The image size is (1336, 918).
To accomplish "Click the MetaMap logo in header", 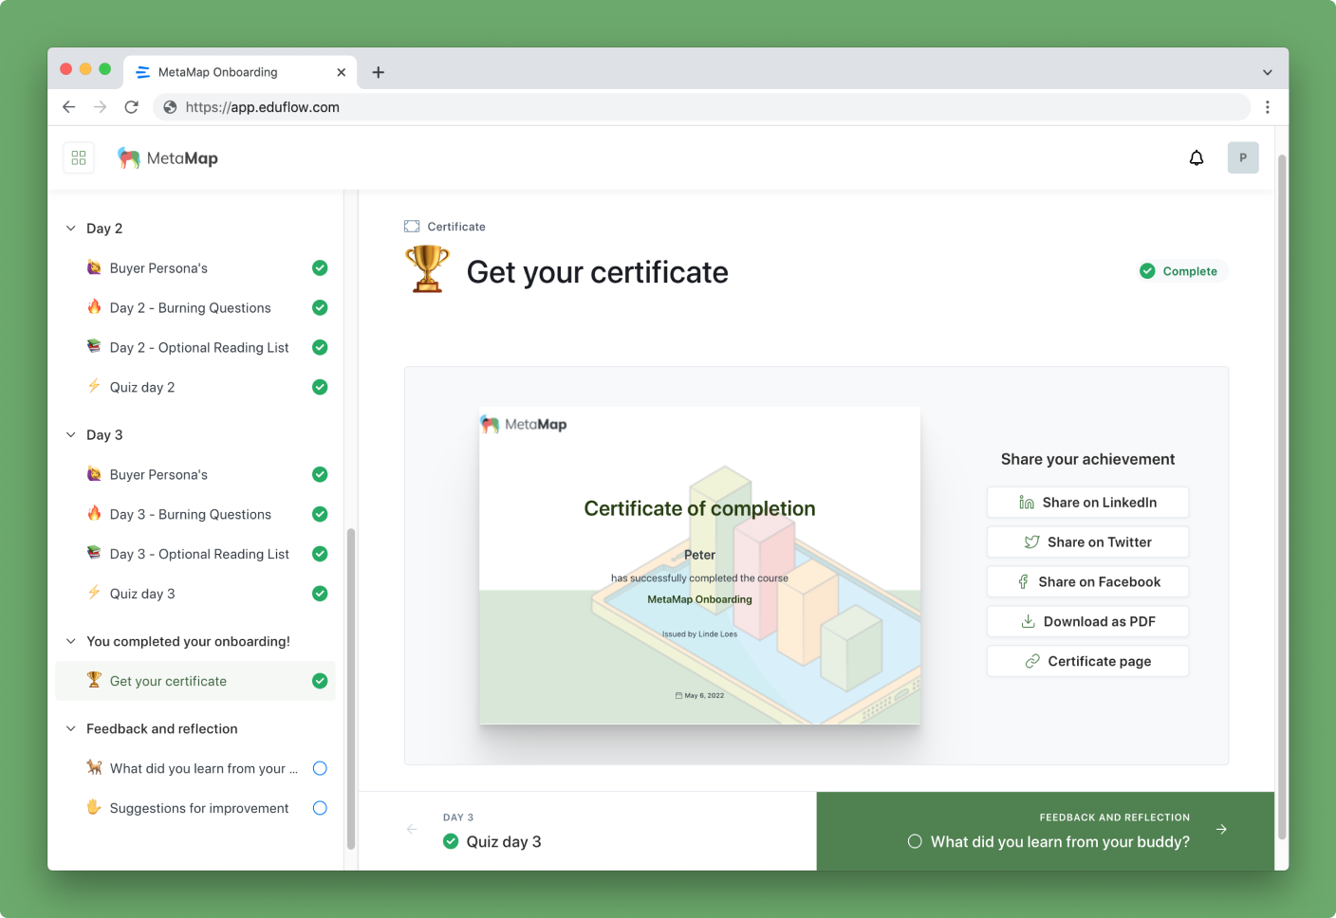I will 168,158.
